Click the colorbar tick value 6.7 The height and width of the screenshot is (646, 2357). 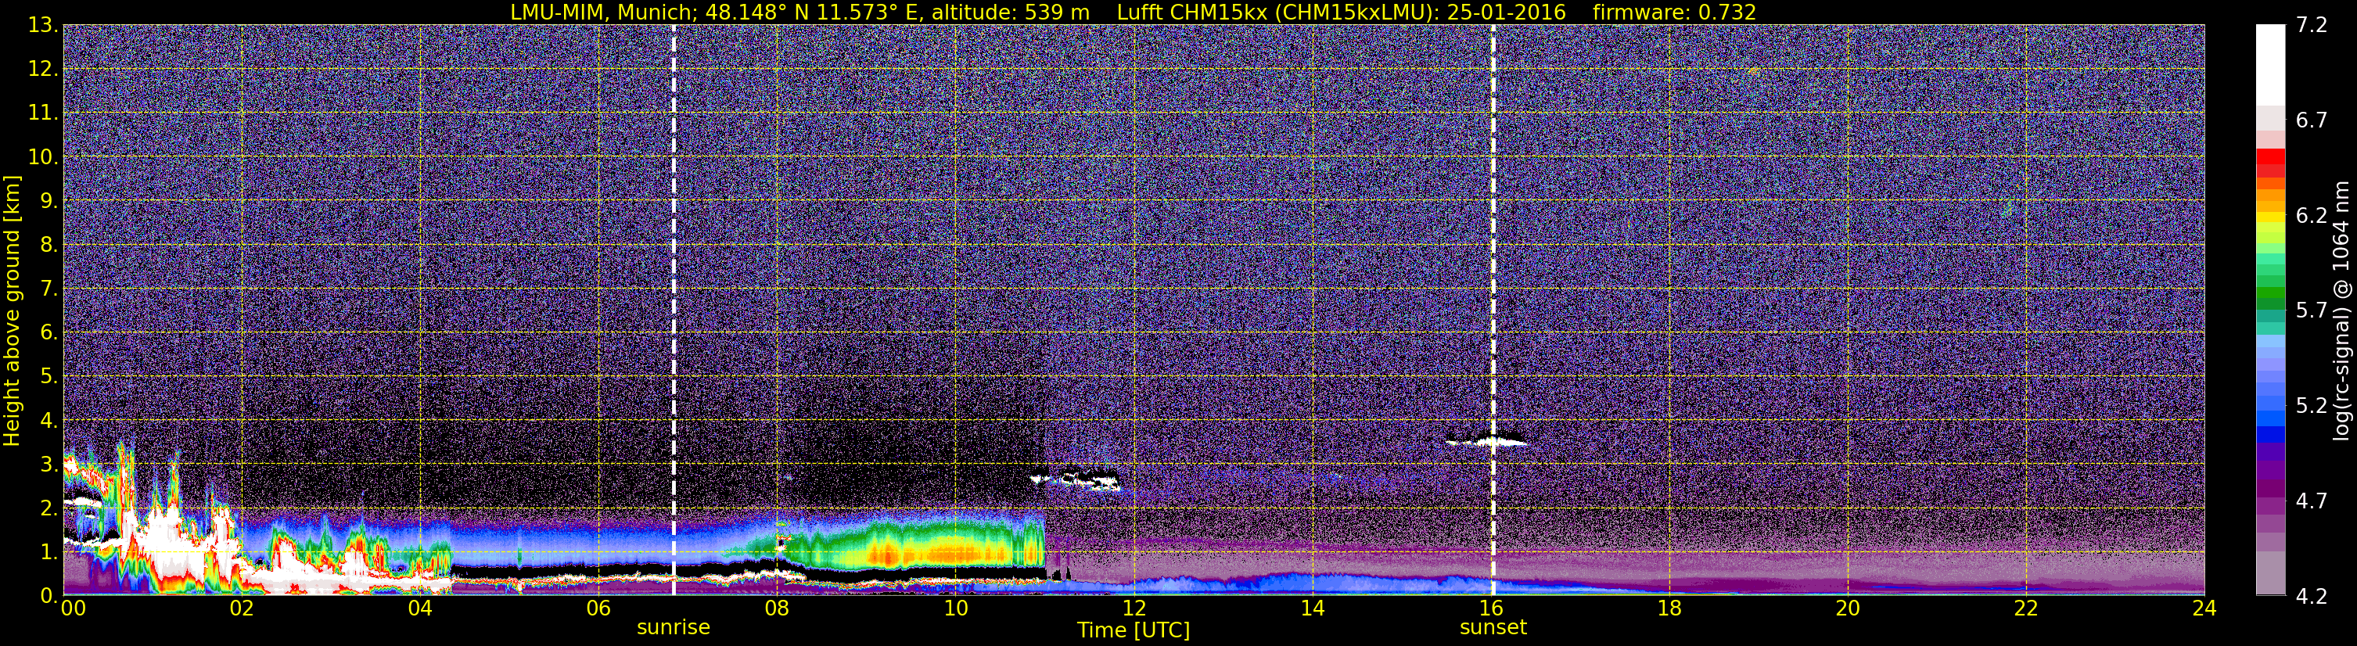(x=2312, y=120)
